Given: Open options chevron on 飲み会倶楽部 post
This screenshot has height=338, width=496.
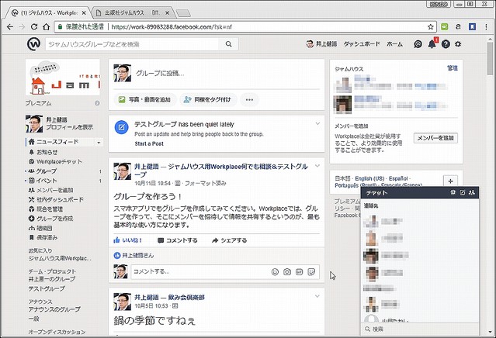Looking at the screenshot, I should 317,296.
